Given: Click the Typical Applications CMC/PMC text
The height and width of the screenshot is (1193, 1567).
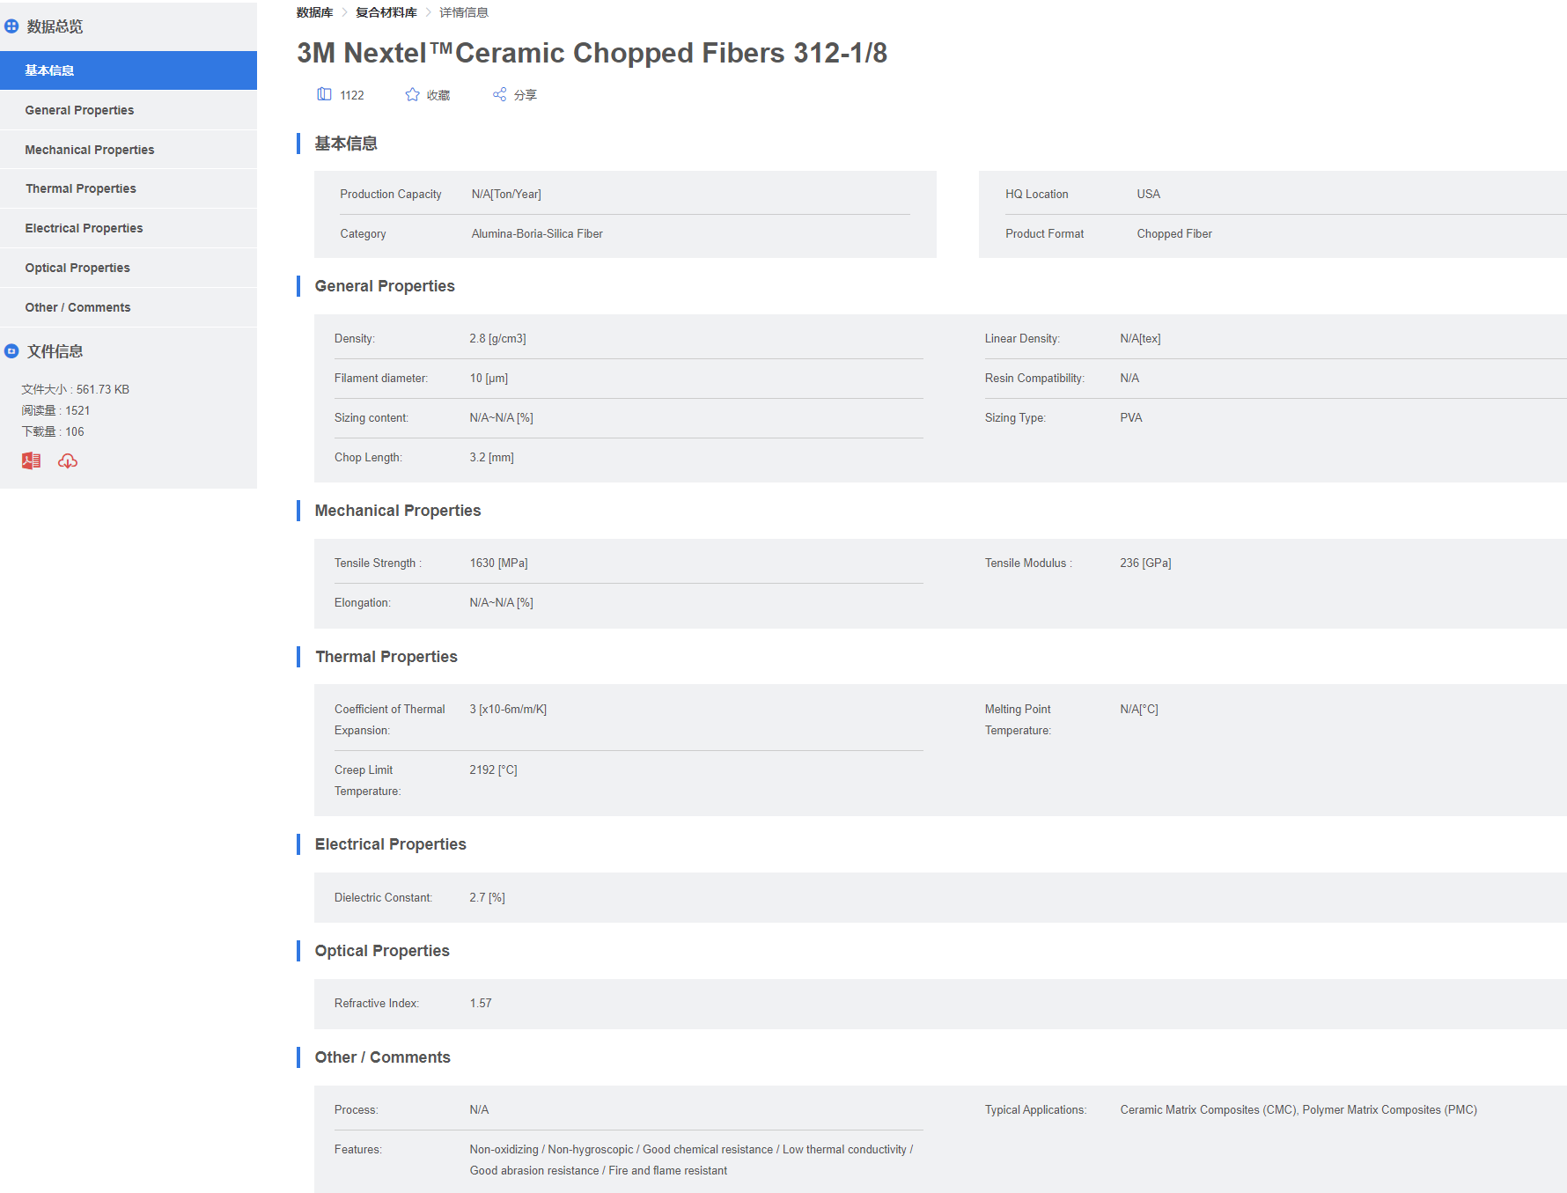Looking at the screenshot, I should [x=1298, y=1110].
